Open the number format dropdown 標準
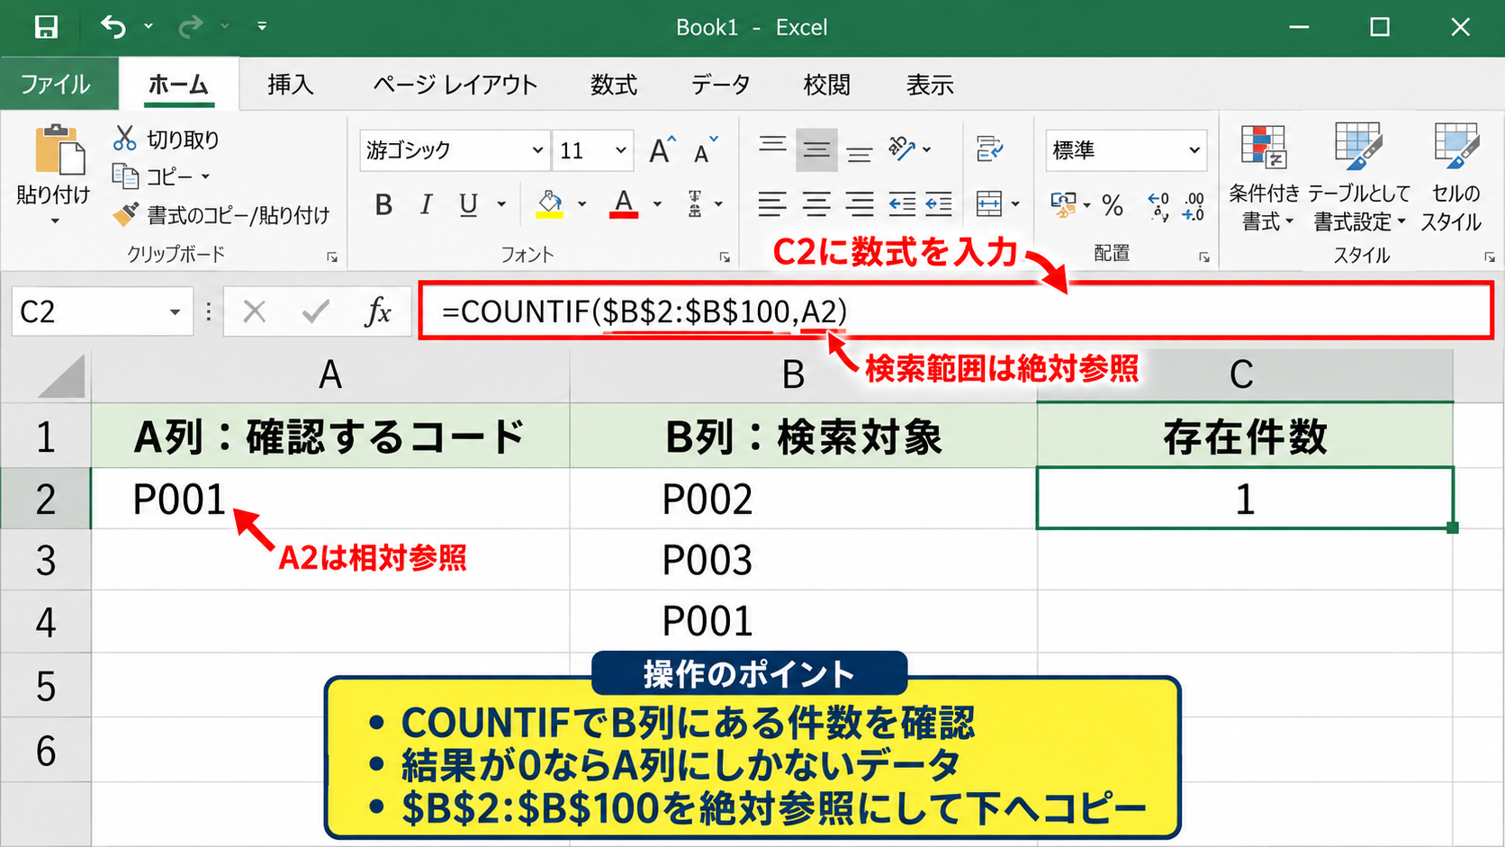This screenshot has height=847, width=1505. pyautogui.click(x=1194, y=150)
